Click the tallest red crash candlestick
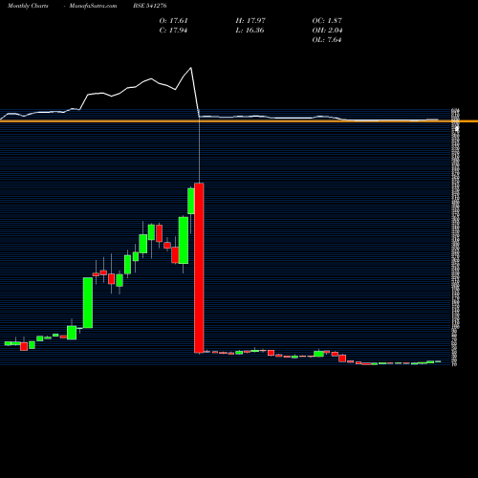478x478 pixels. pyautogui.click(x=199, y=268)
